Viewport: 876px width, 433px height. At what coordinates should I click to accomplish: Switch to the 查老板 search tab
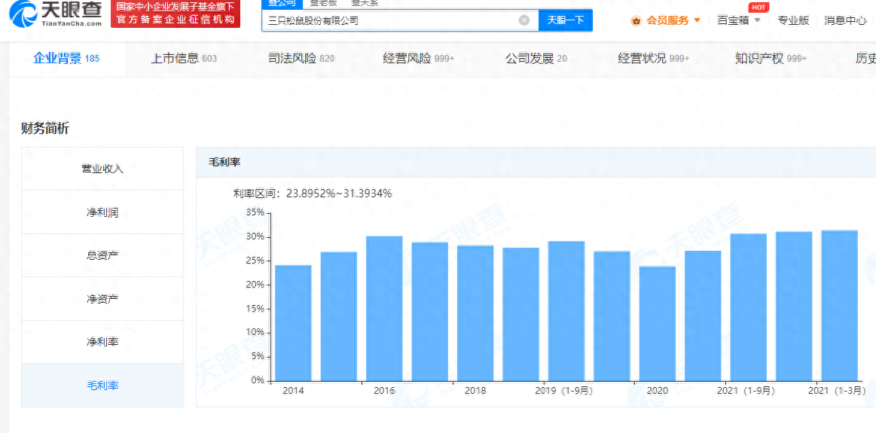tap(322, 3)
